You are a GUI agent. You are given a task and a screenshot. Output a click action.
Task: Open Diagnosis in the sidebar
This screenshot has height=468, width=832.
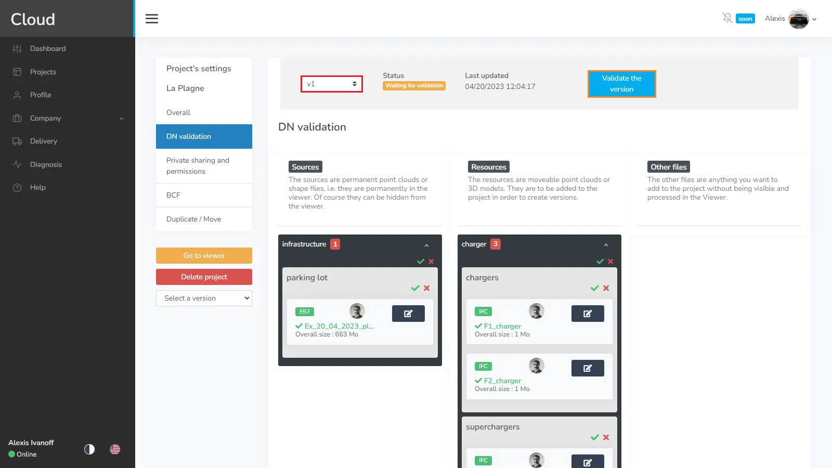coord(46,164)
